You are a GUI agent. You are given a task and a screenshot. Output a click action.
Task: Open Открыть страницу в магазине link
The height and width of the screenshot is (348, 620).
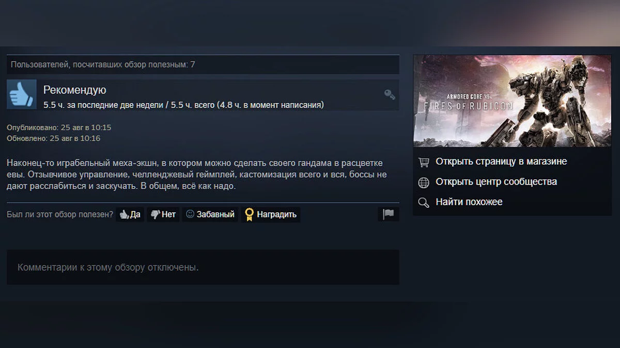(x=501, y=161)
